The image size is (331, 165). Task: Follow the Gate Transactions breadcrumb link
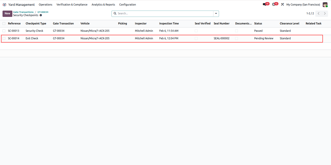coord(23,12)
